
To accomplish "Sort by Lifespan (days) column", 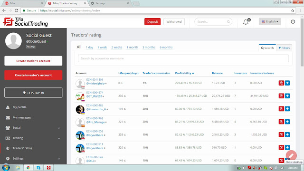I will click(x=128, y=73).
